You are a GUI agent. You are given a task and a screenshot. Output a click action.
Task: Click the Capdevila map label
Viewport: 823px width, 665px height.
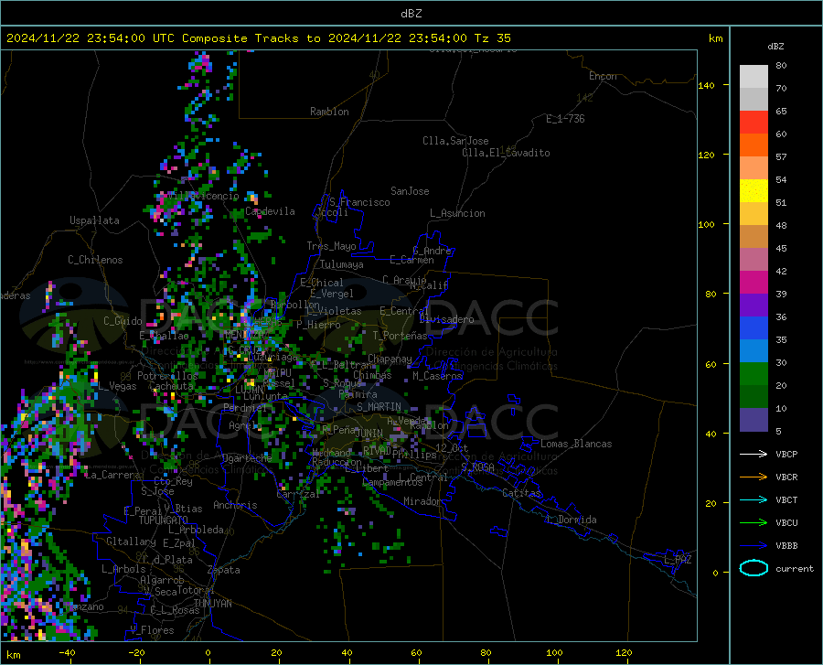point(270,211)
